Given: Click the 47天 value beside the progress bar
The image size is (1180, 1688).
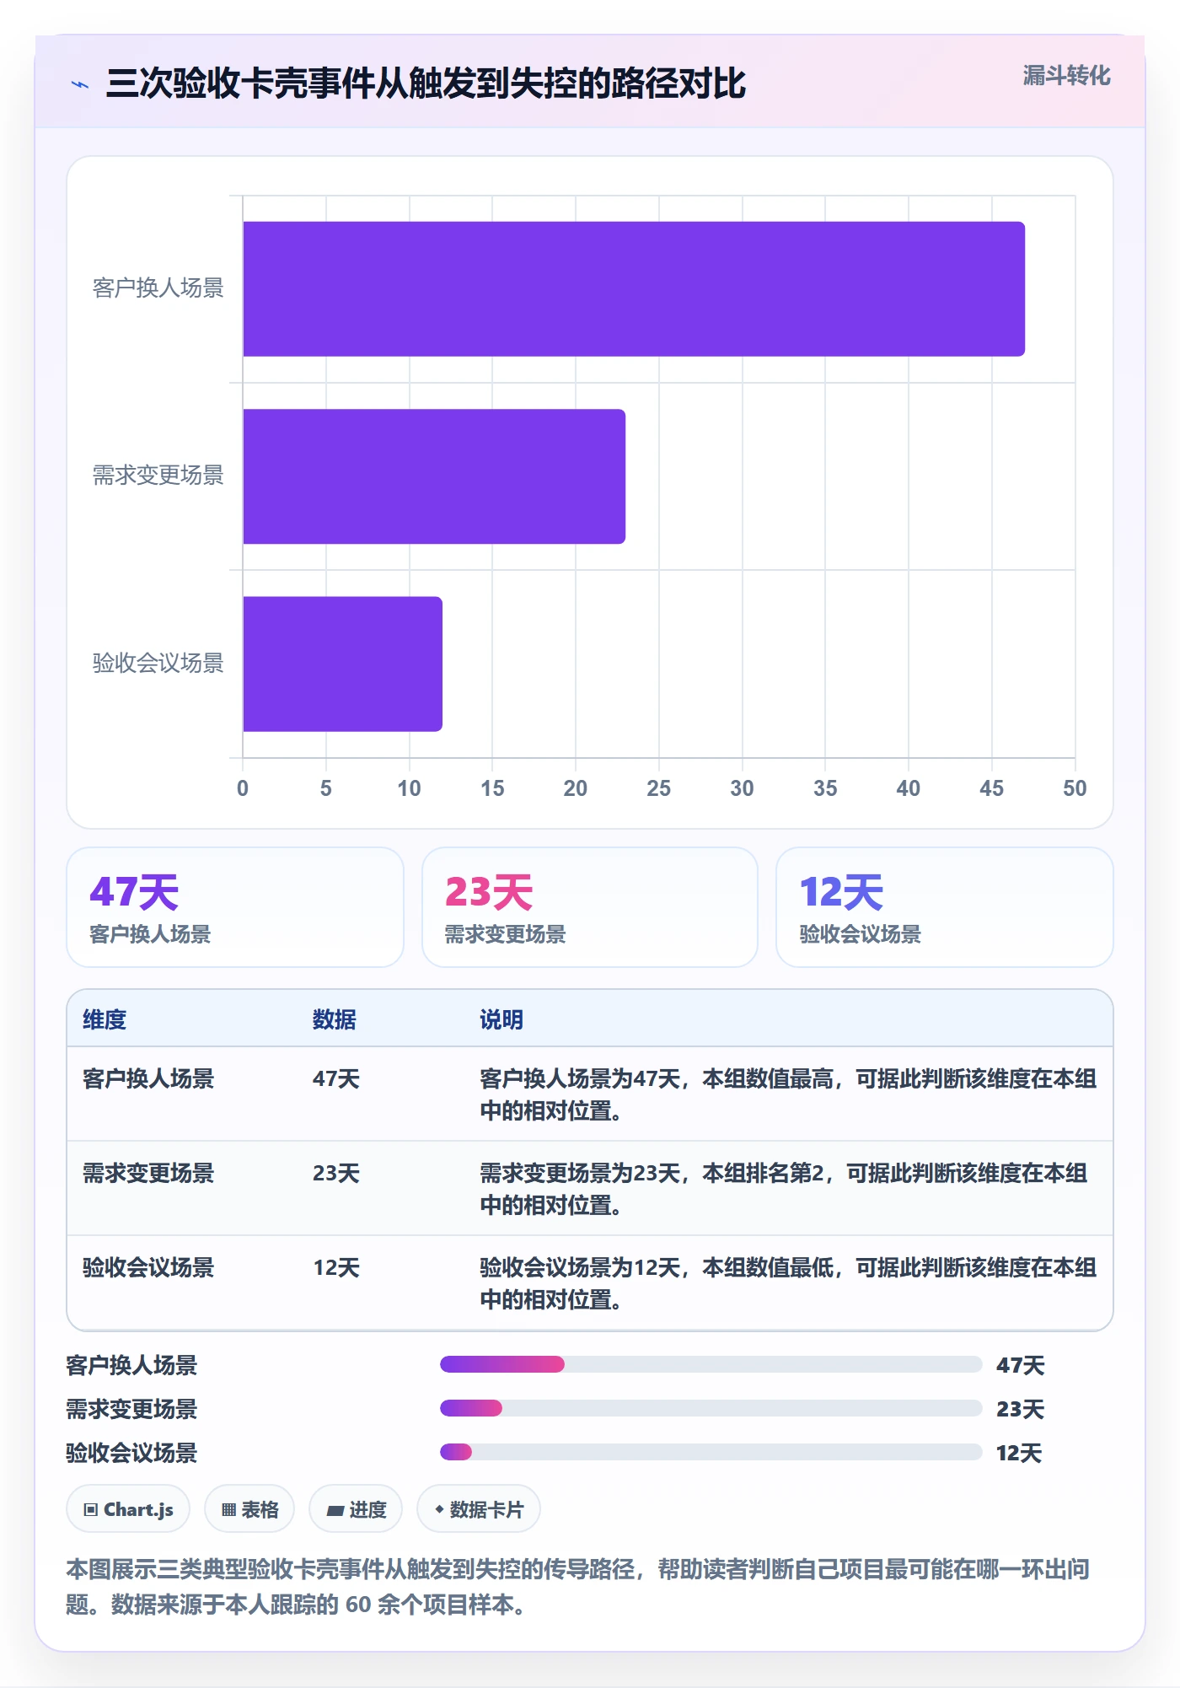Looking at the screenshot, I should (x=1021, y=1365).
